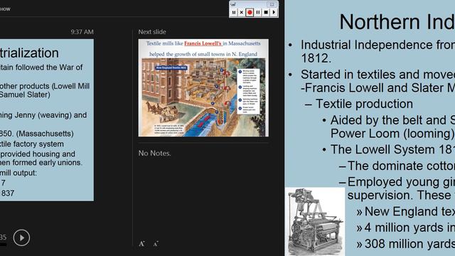
Task: Click the 'Employed young gir' bullet line
Action: click(x=401, y=182)
